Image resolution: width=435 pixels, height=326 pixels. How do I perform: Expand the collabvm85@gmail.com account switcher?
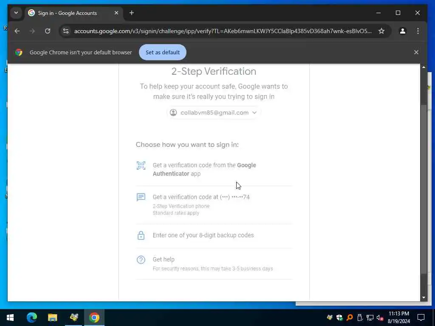(214, 112)
